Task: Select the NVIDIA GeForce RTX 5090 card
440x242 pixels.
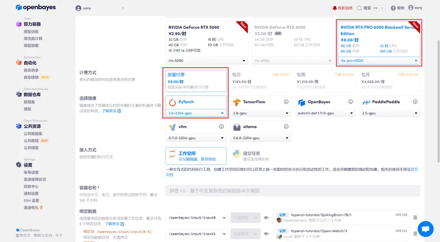Action: tap(206, 42)
